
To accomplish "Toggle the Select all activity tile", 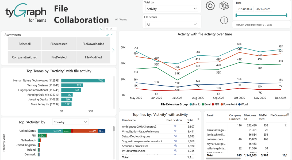I will [x=25, y=44].
